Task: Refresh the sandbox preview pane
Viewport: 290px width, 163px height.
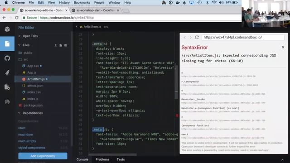Action: (x=197, y=37)
